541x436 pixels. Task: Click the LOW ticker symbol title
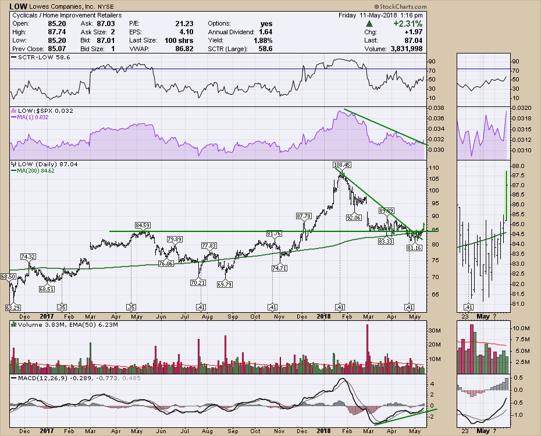click(18, 6)
